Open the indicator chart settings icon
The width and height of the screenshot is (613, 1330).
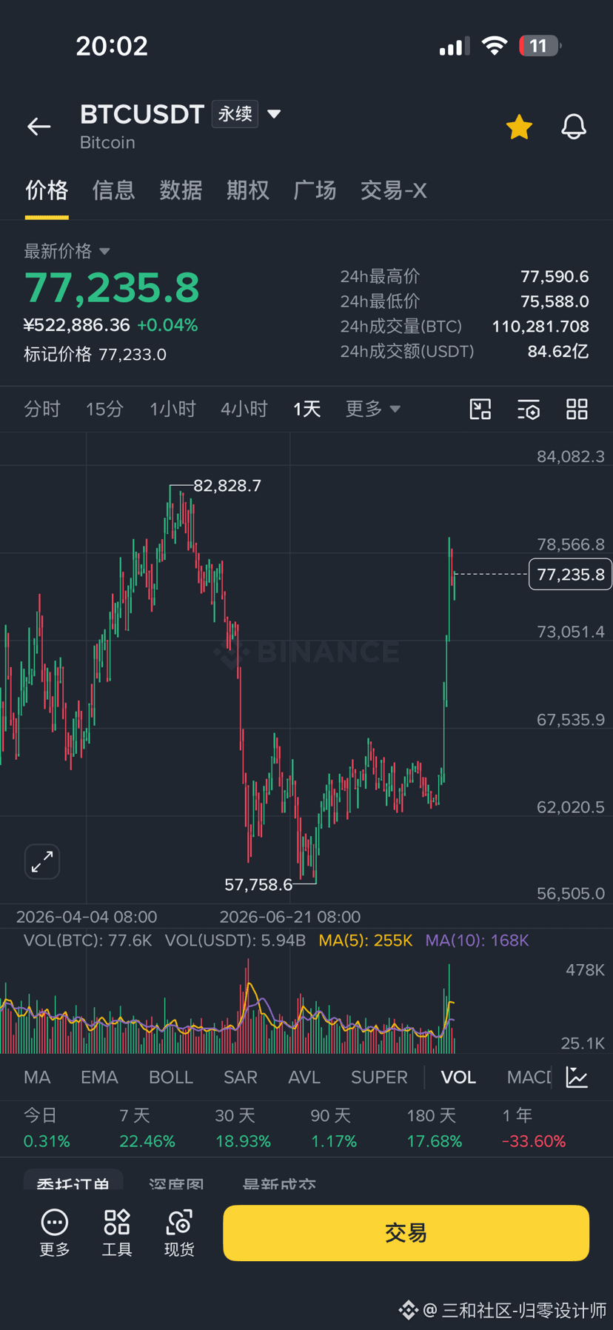[x=577, y=1077]
